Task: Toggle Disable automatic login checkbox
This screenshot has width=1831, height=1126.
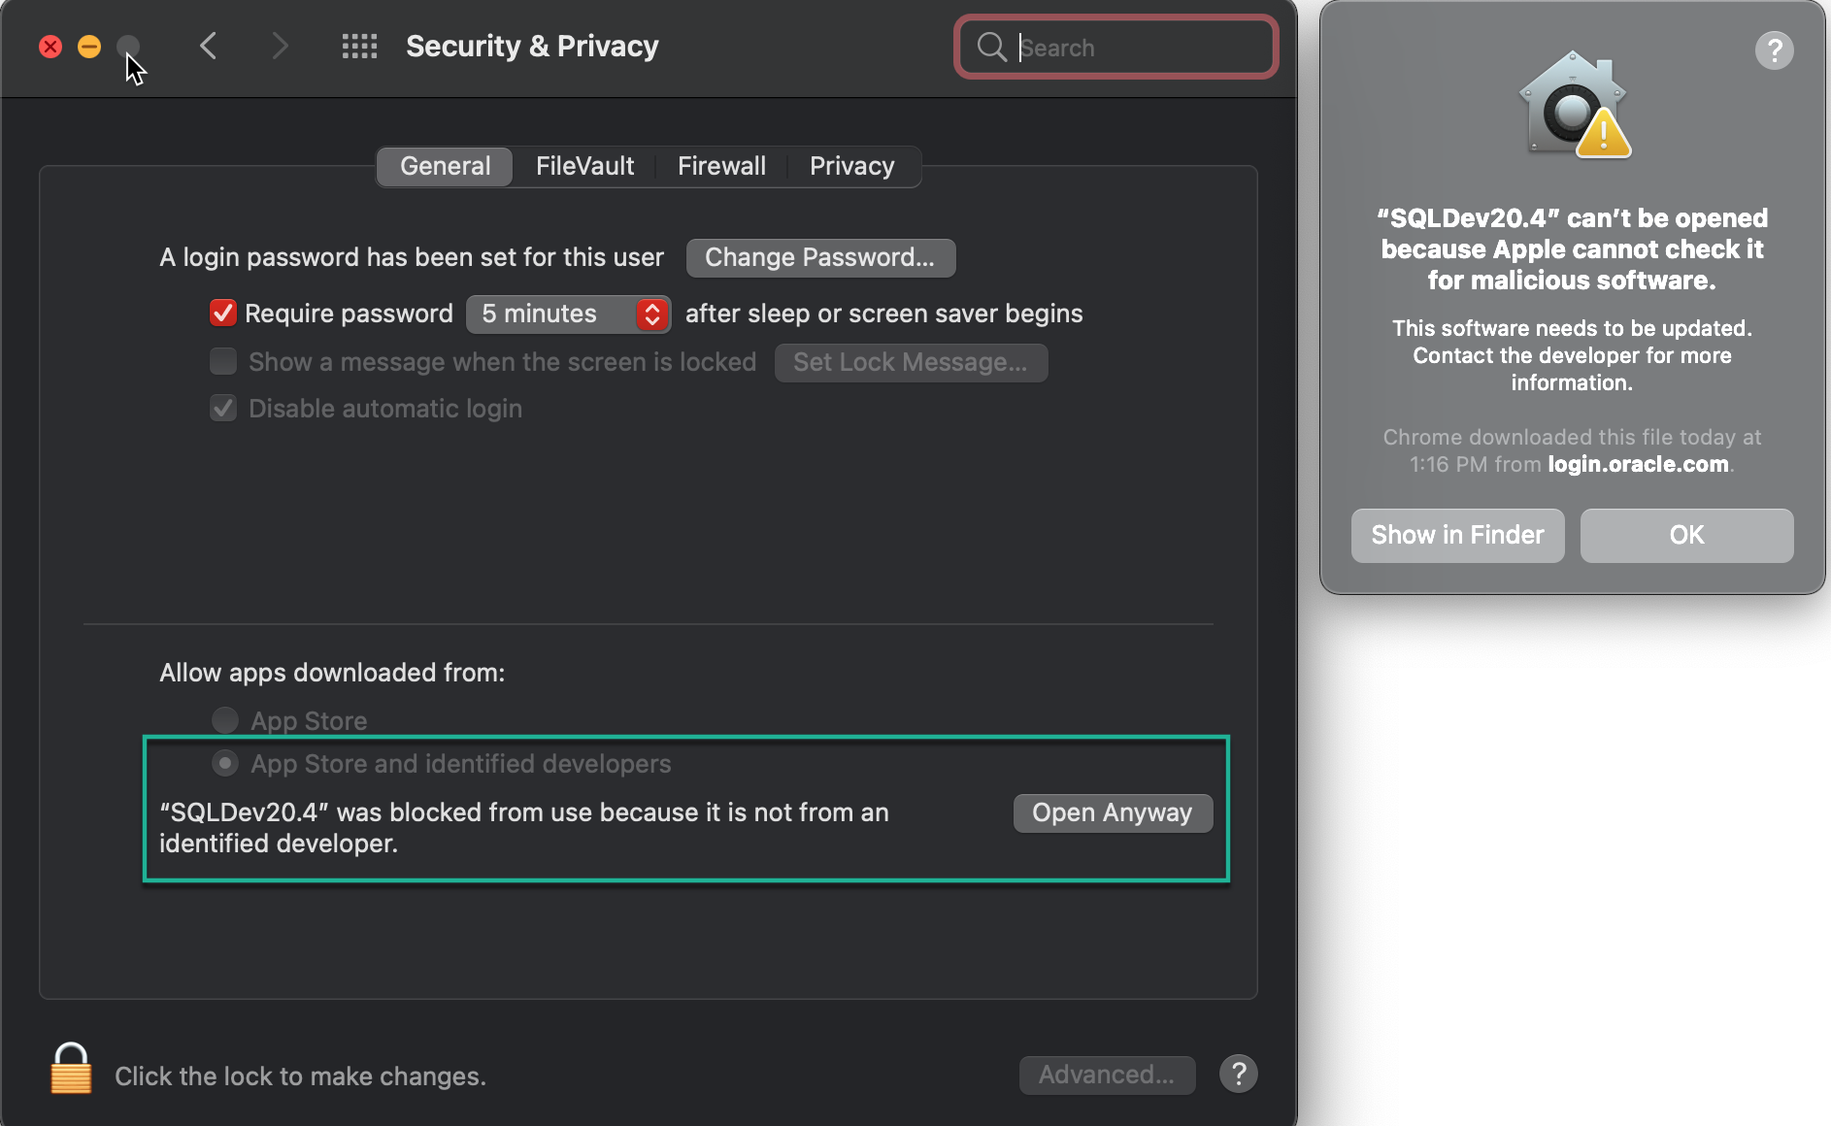Action: [223, 408]
